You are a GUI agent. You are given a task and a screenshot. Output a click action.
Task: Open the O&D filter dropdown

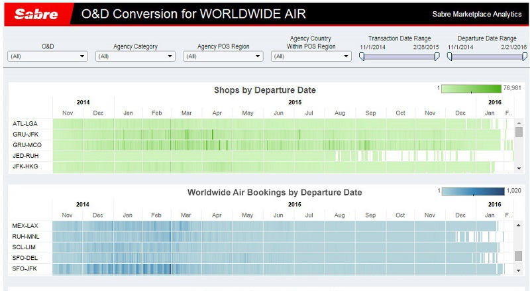[47, 57]
